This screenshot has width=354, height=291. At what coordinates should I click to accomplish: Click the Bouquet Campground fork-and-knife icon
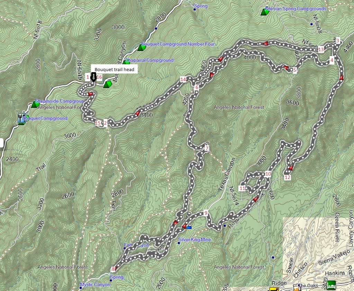click(x=21, y=118)
